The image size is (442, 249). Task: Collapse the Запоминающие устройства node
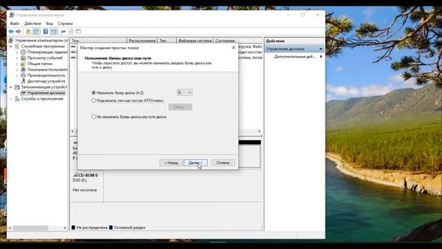coord(11,87)
